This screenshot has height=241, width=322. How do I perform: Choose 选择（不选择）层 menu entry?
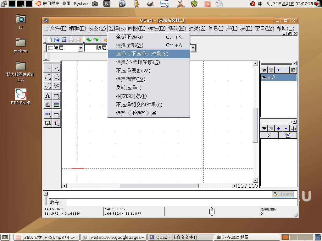[149, 113]
